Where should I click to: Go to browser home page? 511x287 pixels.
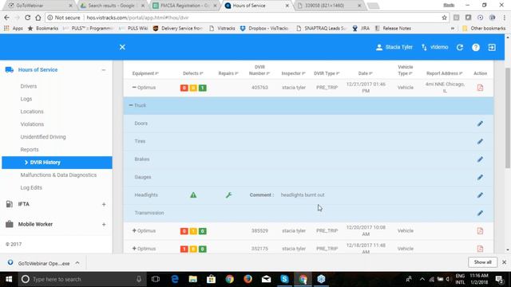[x=38, y=18]
